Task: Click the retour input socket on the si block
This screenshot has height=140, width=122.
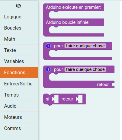Action: pyautogui.click(x=79, y=99)
